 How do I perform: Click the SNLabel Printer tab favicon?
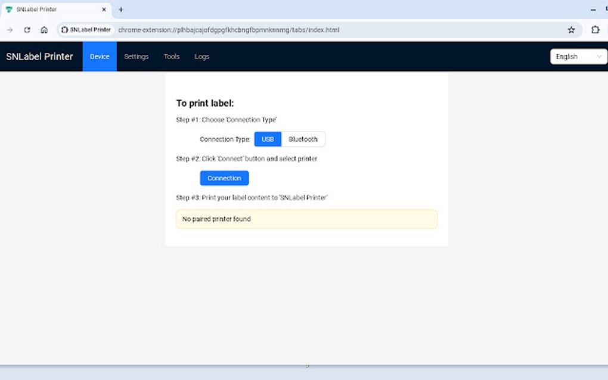pyautogui.click(x=10, y=10)
